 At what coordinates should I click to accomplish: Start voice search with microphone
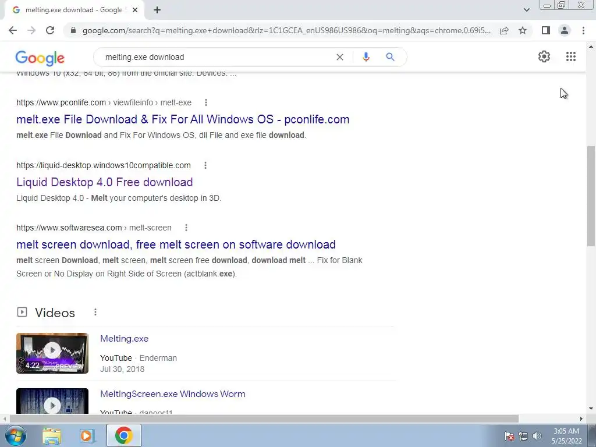coord(366,57)
